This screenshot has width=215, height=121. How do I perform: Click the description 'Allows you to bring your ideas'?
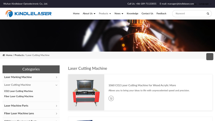point(149,91)
